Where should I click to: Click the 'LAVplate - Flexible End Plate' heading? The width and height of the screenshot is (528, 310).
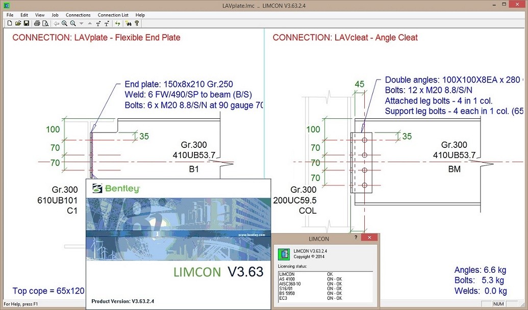click(128, 37)
